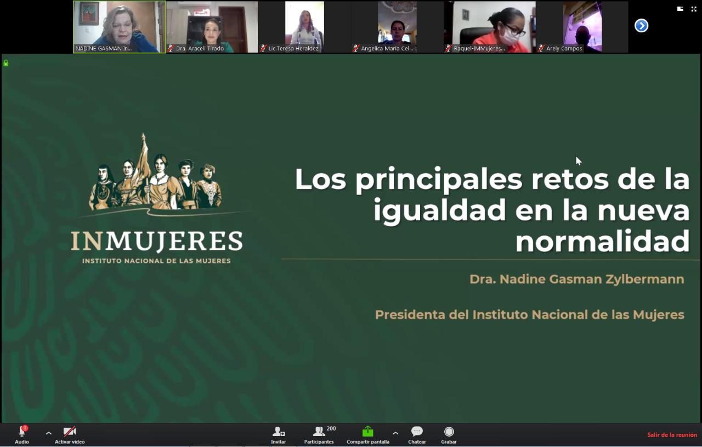Select NADINE GASMAN video thumbnail
The width and height of the screenshot is (702, 447).
pyautogui.click(x=120, y=27)
